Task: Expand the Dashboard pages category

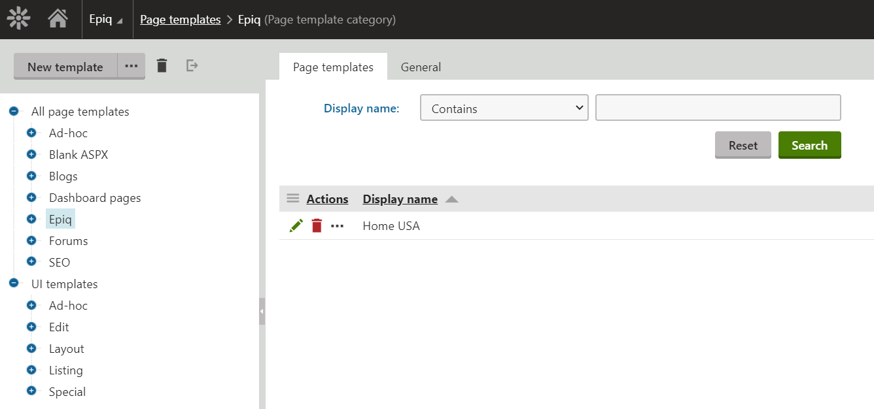Action: point(31,197)
